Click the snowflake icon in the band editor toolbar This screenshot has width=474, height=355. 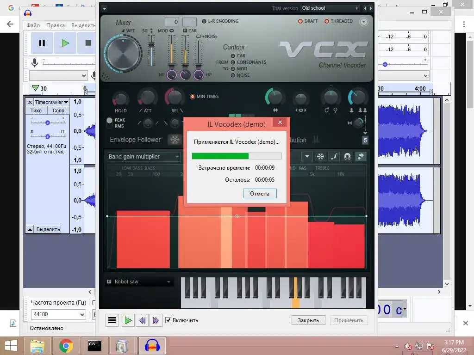coord(320,156)
